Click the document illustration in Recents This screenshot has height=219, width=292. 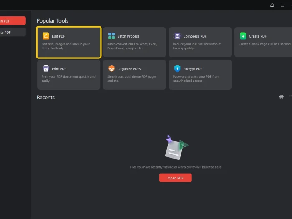pos(176,147)
